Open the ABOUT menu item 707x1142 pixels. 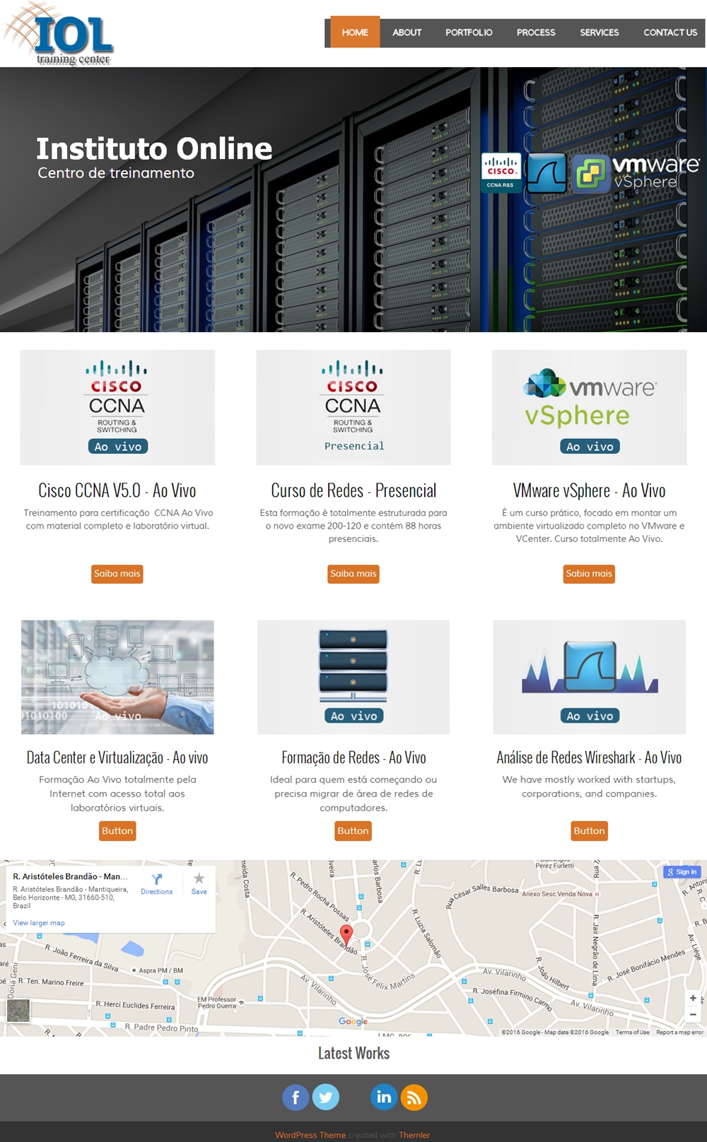407,33
